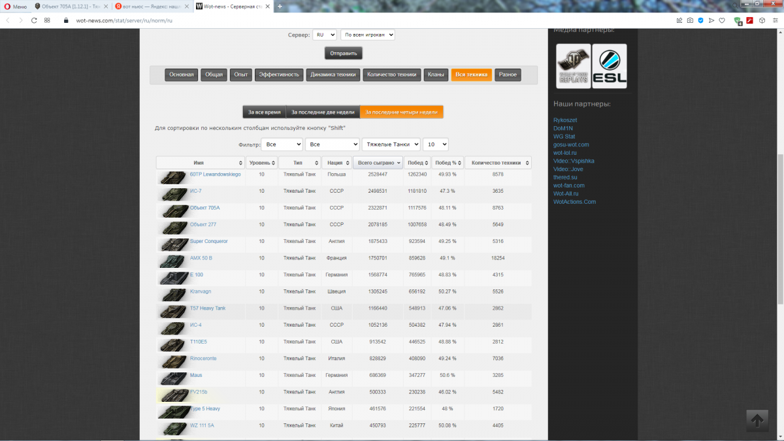Click the blue shield ad-blocker icon
Image resolution: width=784 pixels, height=441 pixels.
(700, 20)
